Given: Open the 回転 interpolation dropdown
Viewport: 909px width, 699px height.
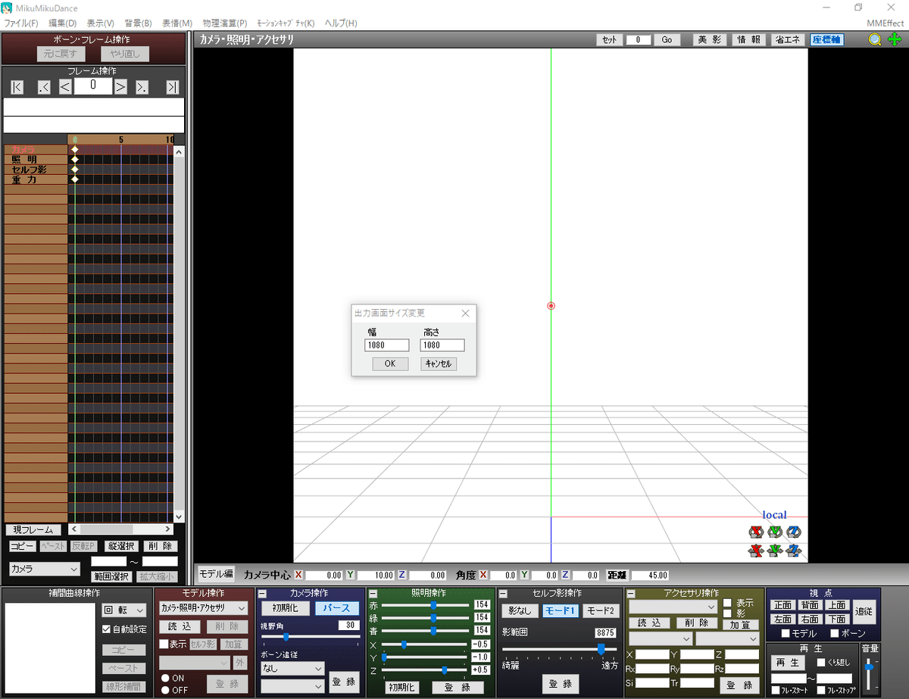Looking at the screenshot, I should (x=124, y=610).
